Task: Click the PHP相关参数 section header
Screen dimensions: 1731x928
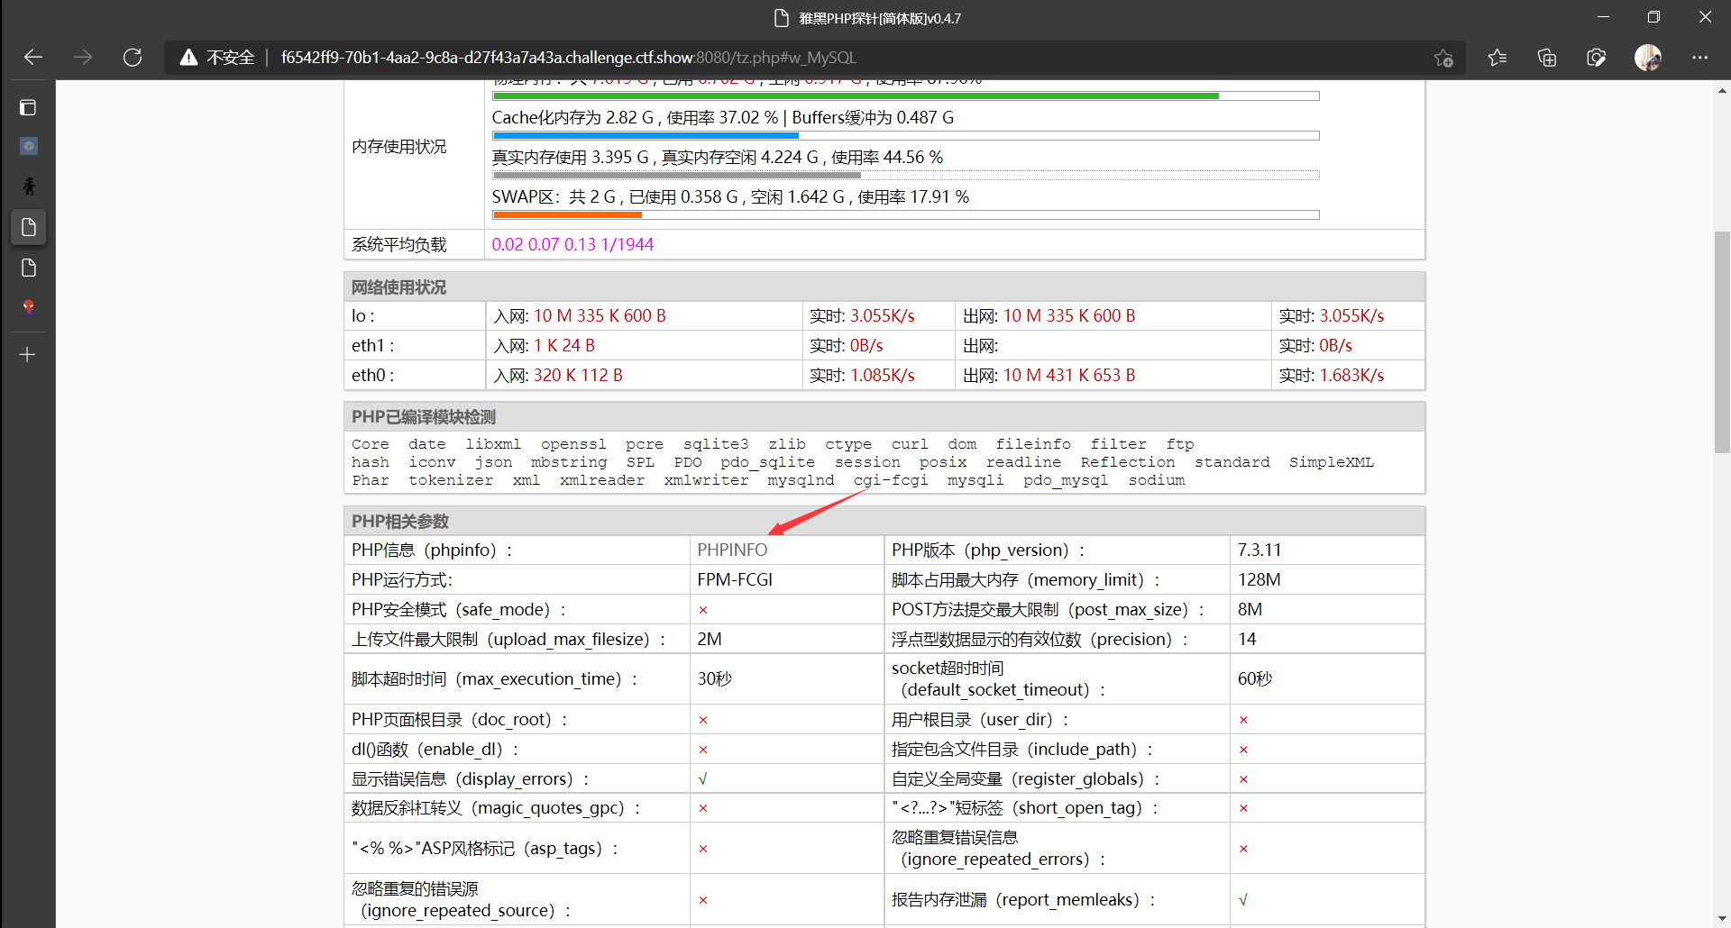Action: [884, 522]
